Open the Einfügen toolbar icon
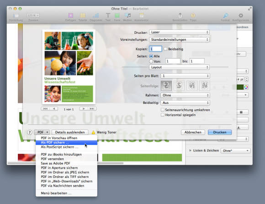This screenshot has height=204, width=265. 71,16
